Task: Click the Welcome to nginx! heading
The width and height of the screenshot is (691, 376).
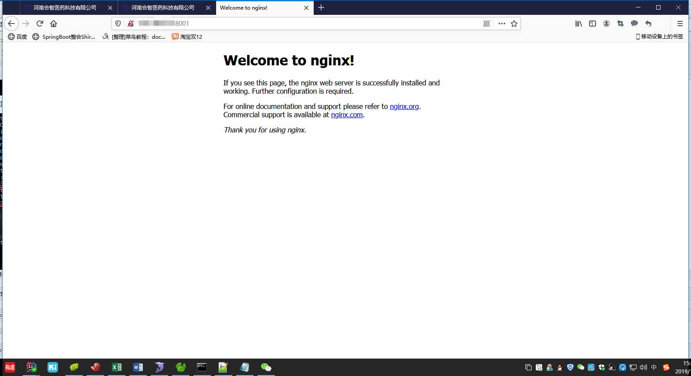Action: point(289,60)
